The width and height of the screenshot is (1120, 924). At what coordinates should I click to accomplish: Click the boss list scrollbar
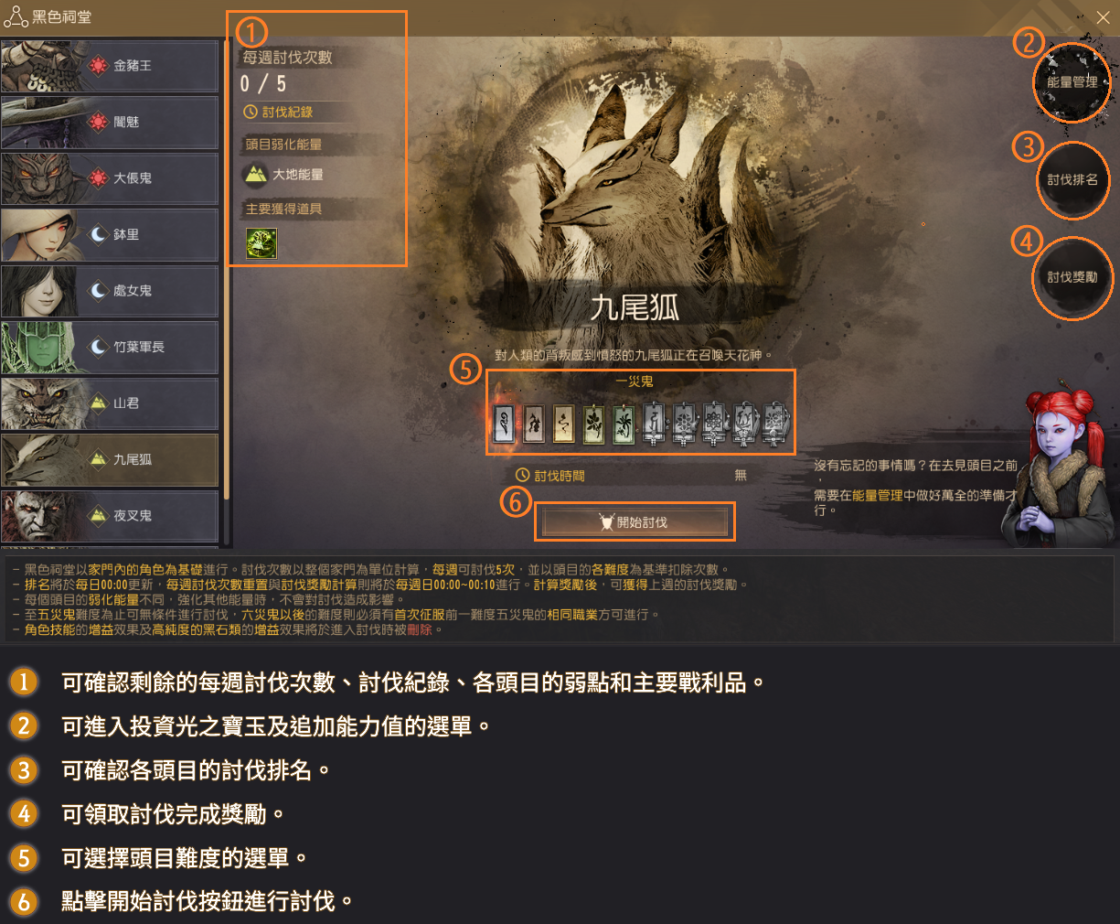[x=226, y=270]
